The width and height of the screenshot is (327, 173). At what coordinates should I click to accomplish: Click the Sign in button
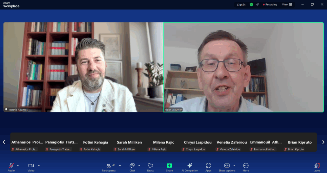(x=241, y=5)
